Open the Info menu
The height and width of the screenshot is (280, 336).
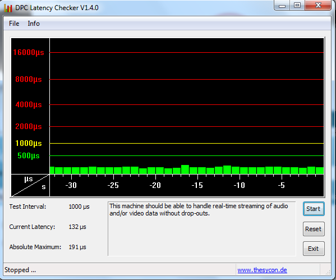(x=34, y=24)
